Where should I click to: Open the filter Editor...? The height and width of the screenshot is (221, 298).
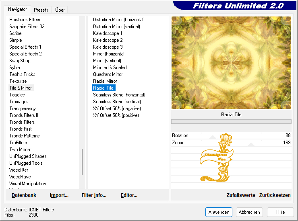(129, 195)
